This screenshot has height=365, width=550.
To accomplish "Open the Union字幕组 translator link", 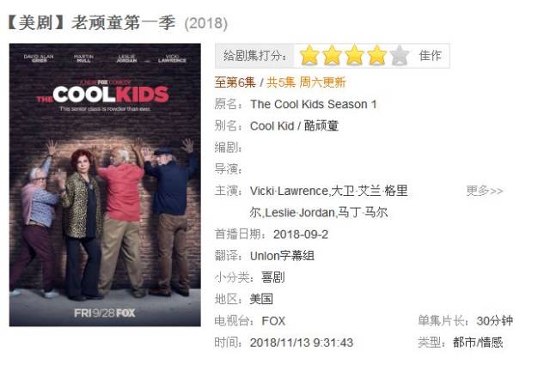I will click(282, 256).
